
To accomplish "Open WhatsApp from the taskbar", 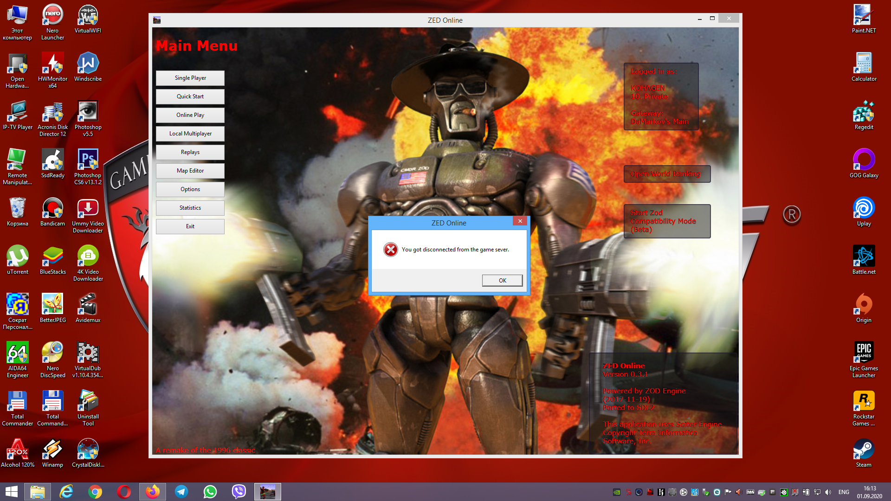I will click(x=210, y=492).
